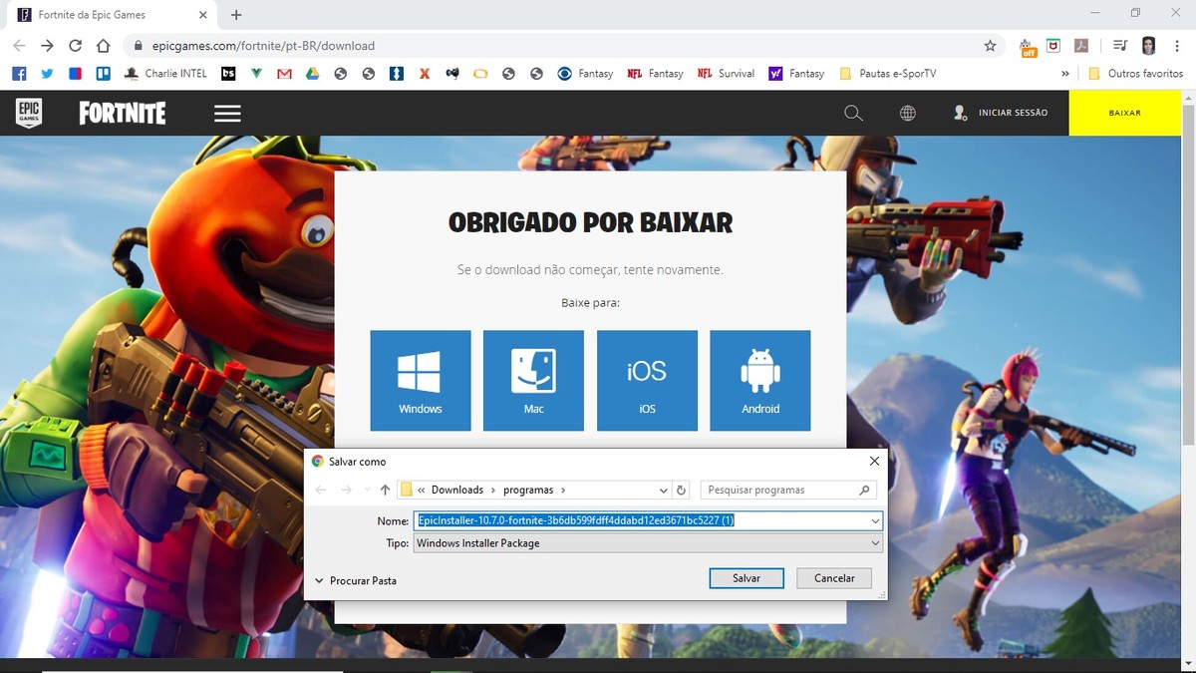Click INICIAR SESSÃO to sign in
The width and height of the screenshot is (1196, 673).
point(1001,113)
